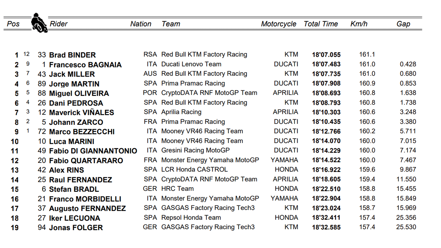Viewport: 441px width, 248px height.
Task: Select the LCR Honda CASTROL team text
Action: pos(195,169)
